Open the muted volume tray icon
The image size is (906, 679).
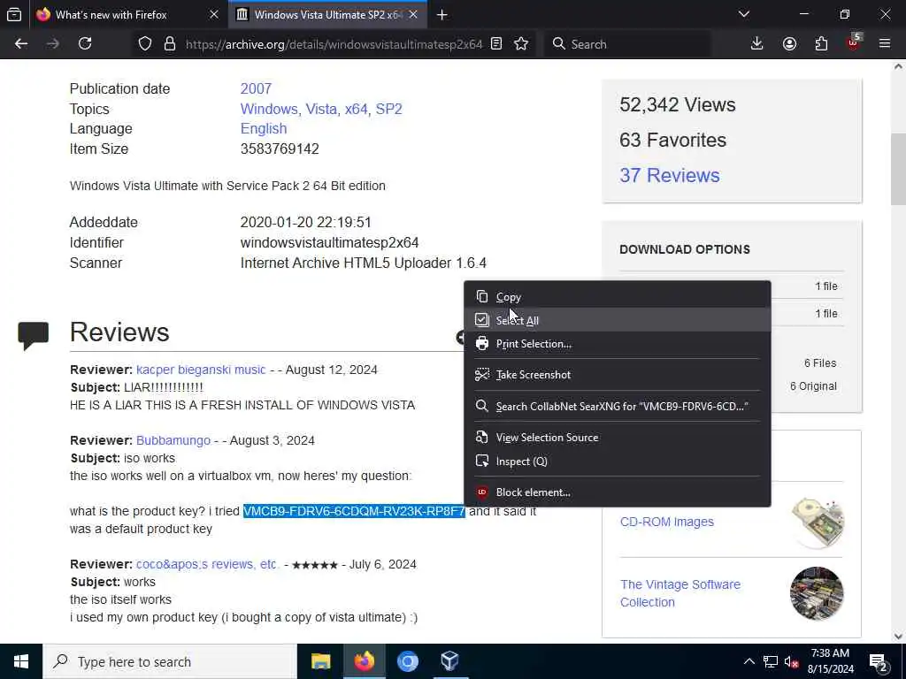point(792,661)
